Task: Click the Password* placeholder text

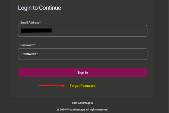Action: [30, 54]
